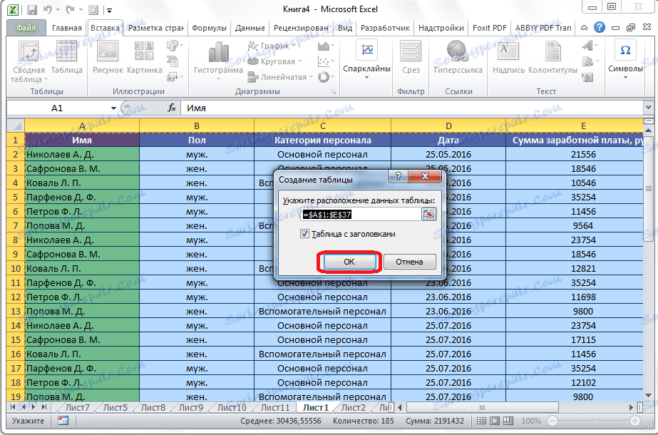Select the Лист11 sheet tab
This screenshot has width=658, height=435.
tap(275, 407)
